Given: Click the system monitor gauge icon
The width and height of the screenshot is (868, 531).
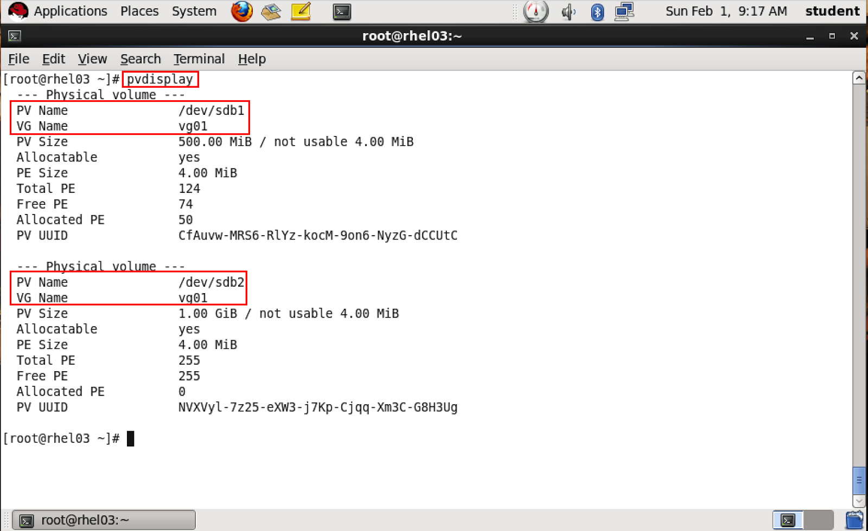Looking at the screenshot, I should 535,11.
